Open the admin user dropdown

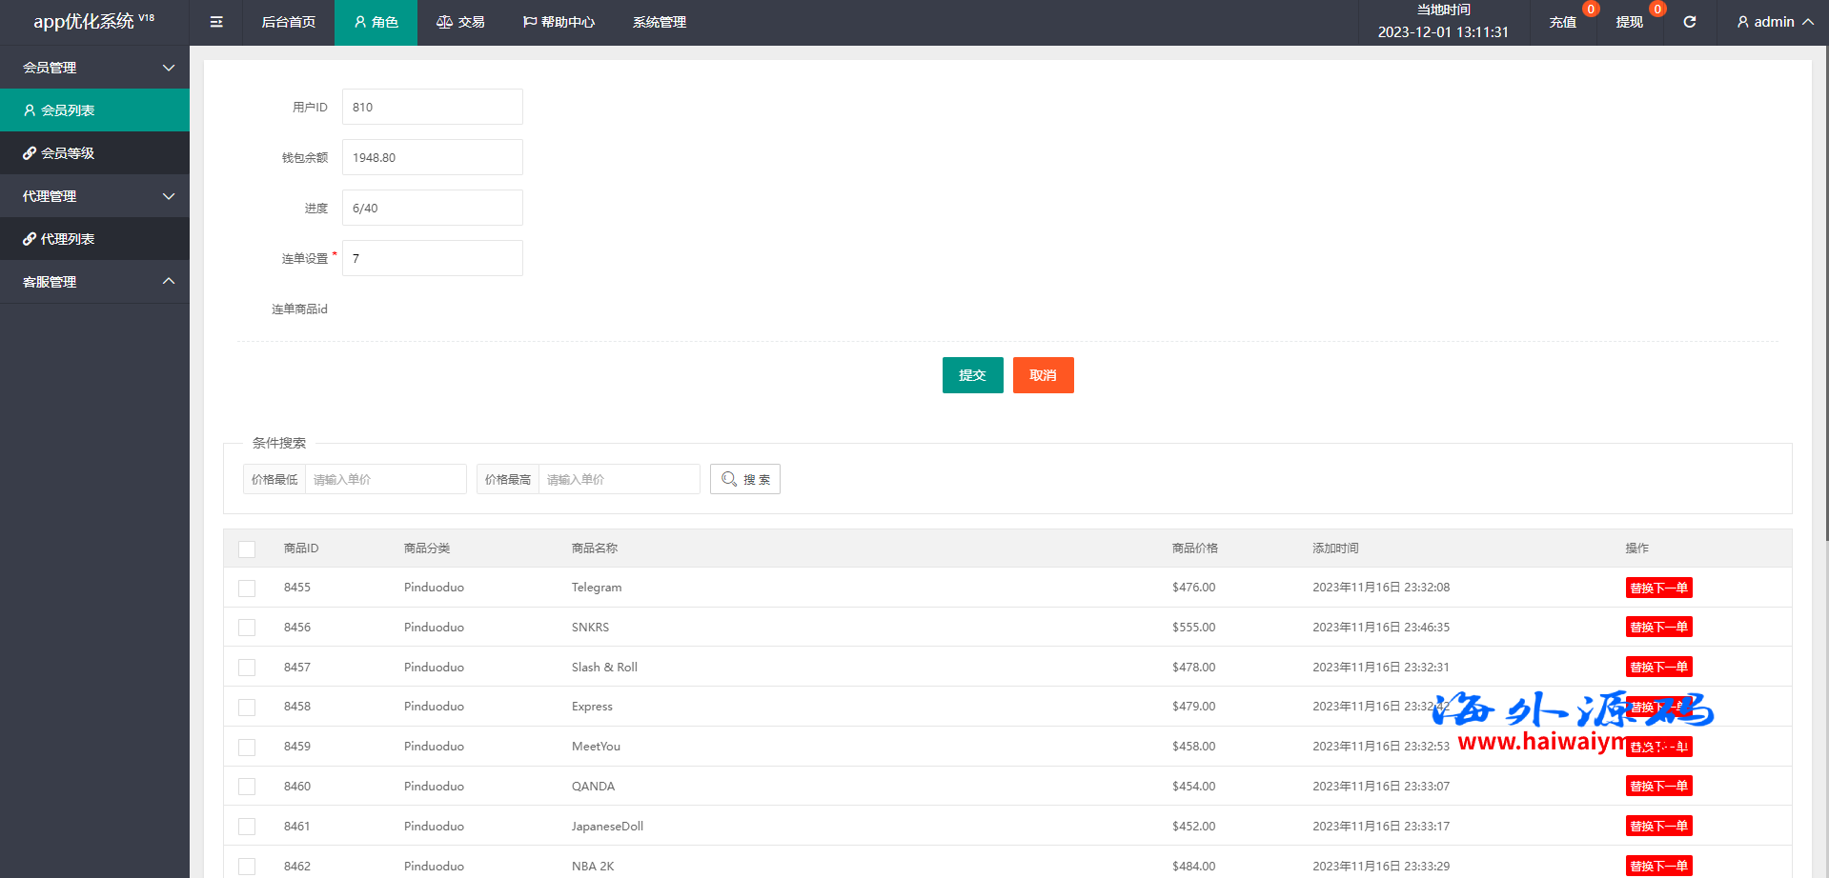(1774, 22)
